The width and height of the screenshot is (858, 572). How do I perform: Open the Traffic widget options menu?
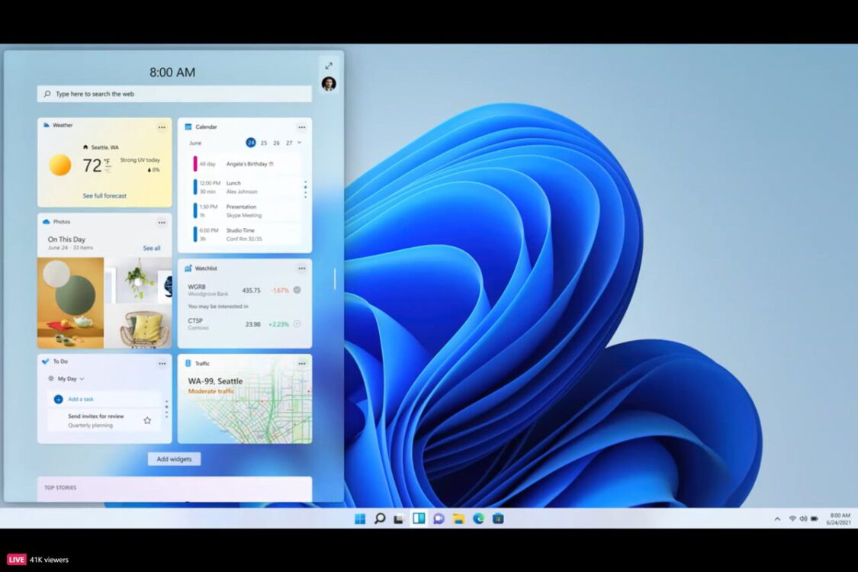pyautogui.click(x=301, y=364)
